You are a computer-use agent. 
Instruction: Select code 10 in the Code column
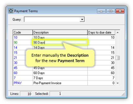pos(23,37)
